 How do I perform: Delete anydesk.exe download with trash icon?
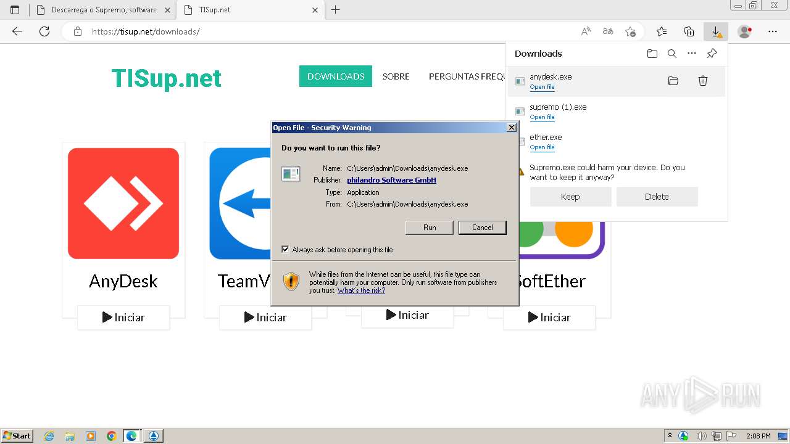pyautogui.click(x=703, y=81)
